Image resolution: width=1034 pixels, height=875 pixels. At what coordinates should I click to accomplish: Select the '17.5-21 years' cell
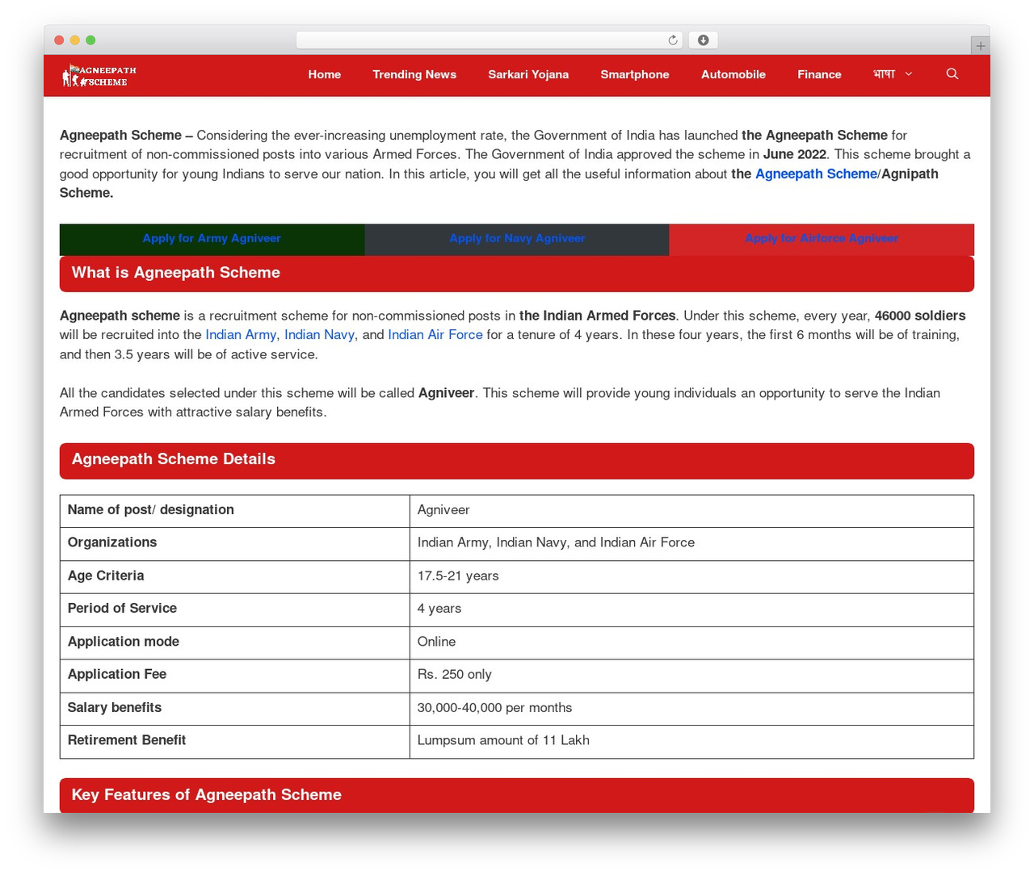691,577
